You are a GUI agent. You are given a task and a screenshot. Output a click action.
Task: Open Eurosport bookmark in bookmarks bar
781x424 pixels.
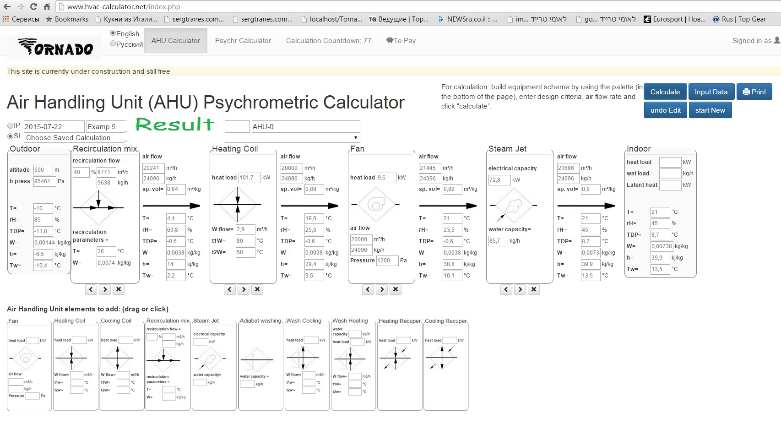tap(675, 19)
